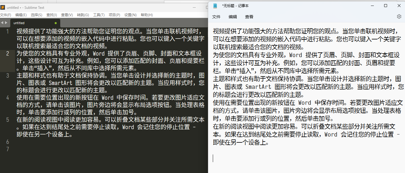Open 帮助(H) menu in Sublime Text

[147, 15]
